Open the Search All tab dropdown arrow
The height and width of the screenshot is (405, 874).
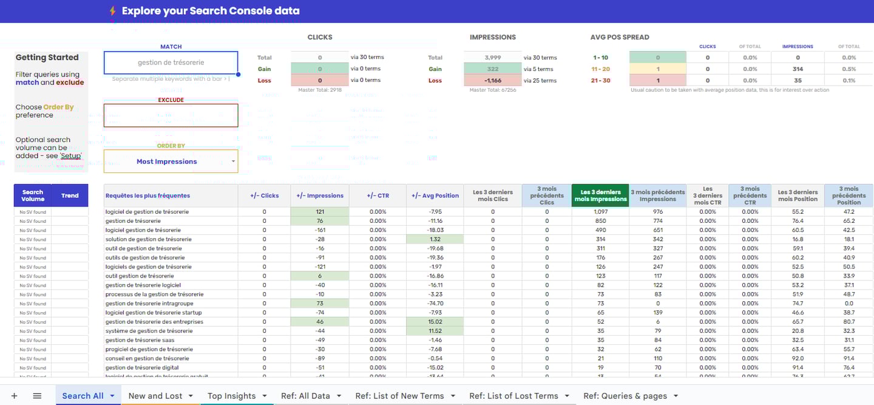point(112,396)
